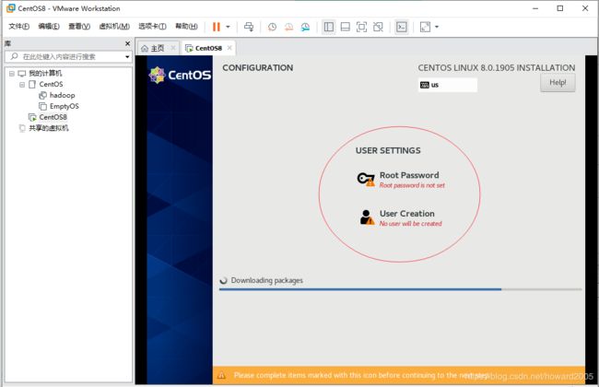
Task: Open Root Password settings
Action: coord(401,180)
